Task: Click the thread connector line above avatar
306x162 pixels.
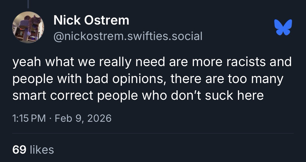Action: point(28,4)
